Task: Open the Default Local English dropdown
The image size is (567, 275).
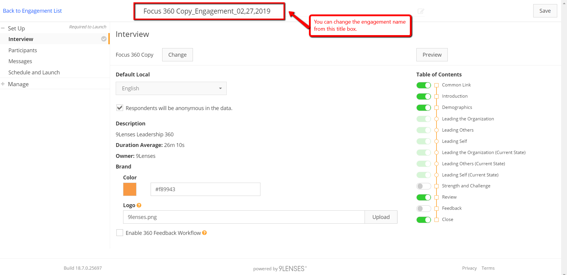Action: [171, 88]
